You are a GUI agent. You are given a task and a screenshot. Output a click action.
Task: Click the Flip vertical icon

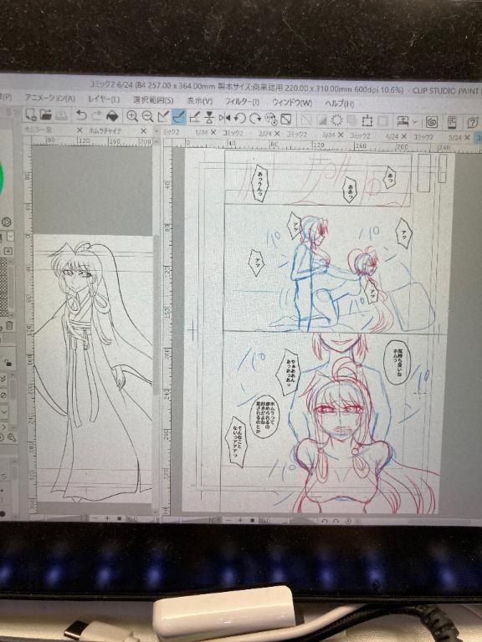(x=209, y=118)
